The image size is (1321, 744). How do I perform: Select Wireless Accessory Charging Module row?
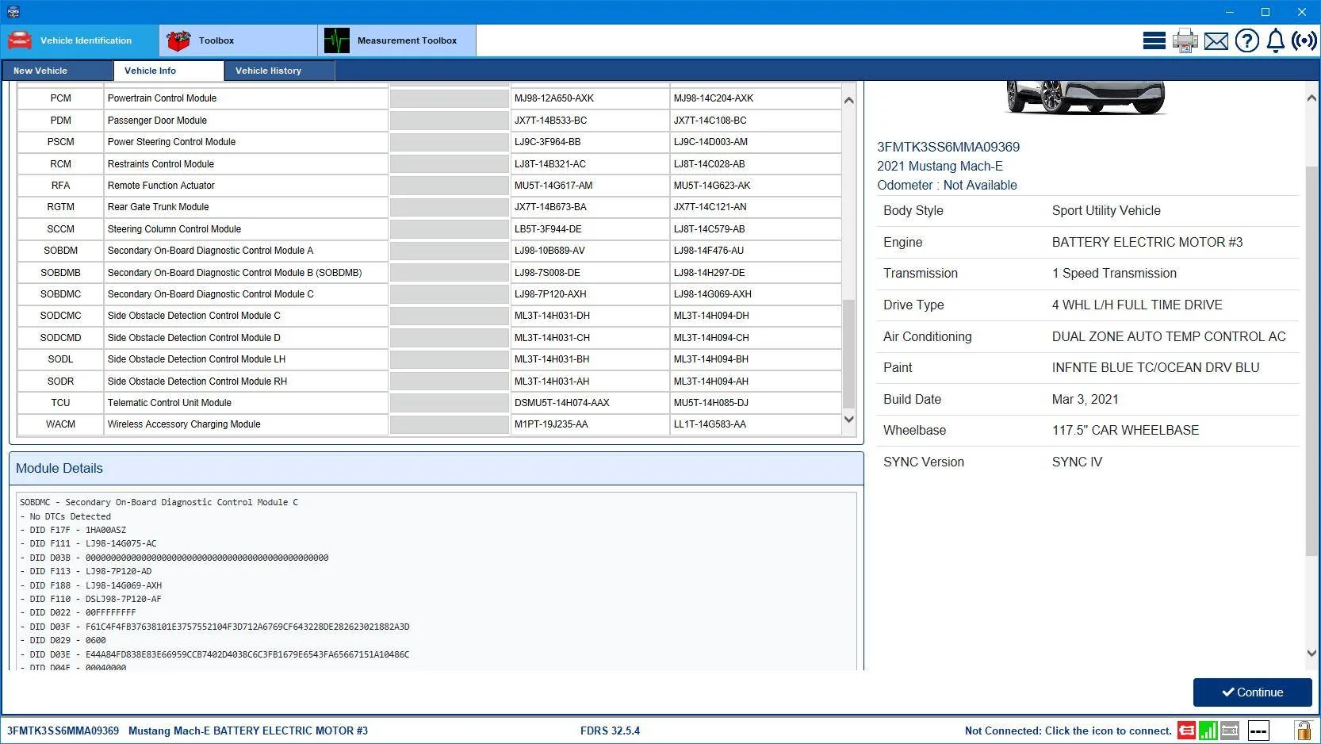(x=429, y=424)
